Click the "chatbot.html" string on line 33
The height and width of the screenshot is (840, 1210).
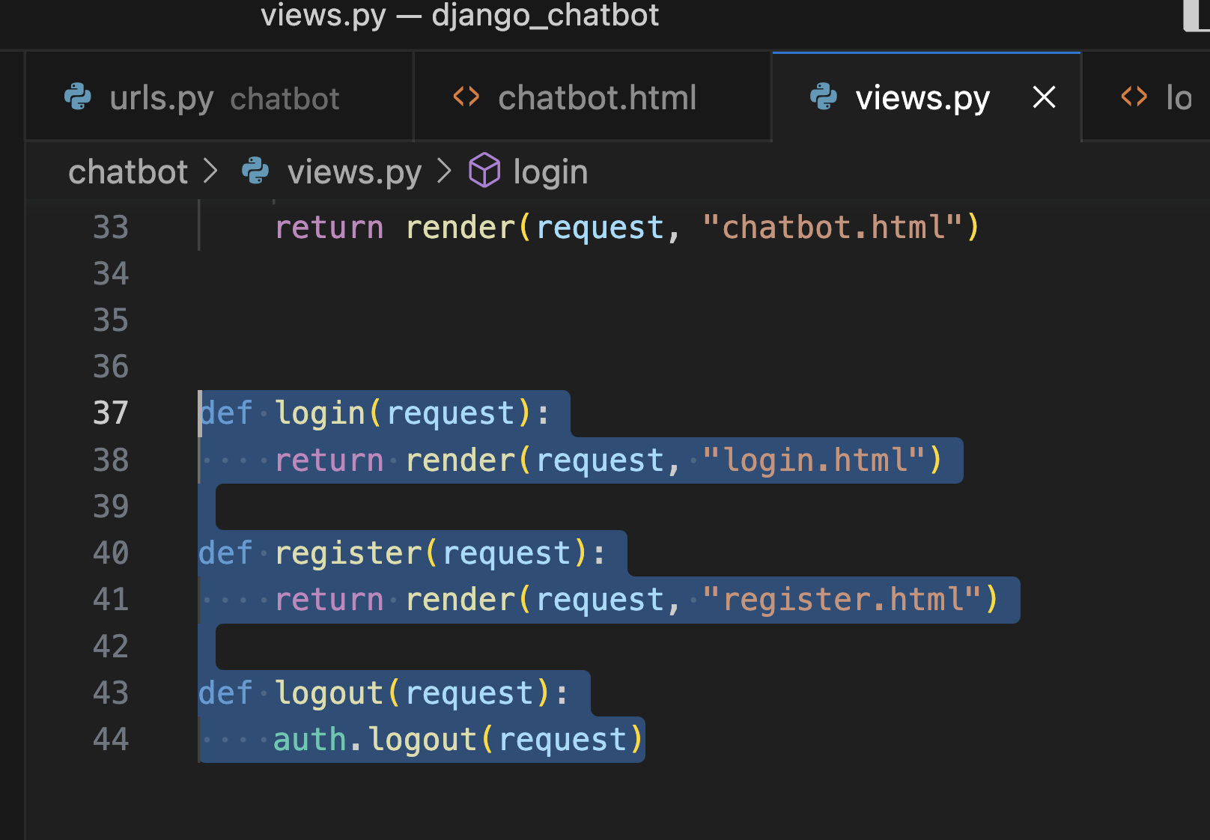[x=833, y=227]
